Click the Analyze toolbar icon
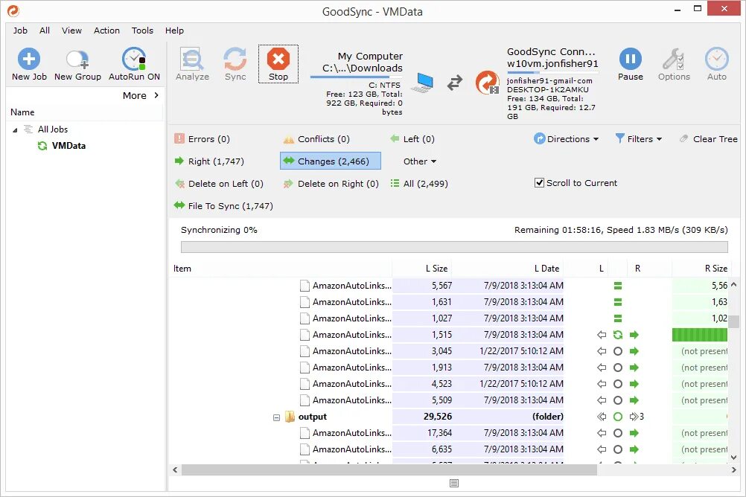The height and width of the screenshot is (497, 746). pyautogui.click(x=192, y=59)
